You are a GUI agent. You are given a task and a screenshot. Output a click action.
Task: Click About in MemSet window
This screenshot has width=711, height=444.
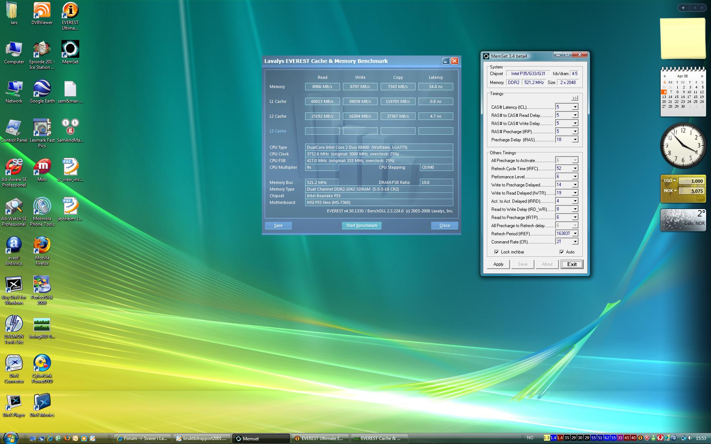(547, 264)
